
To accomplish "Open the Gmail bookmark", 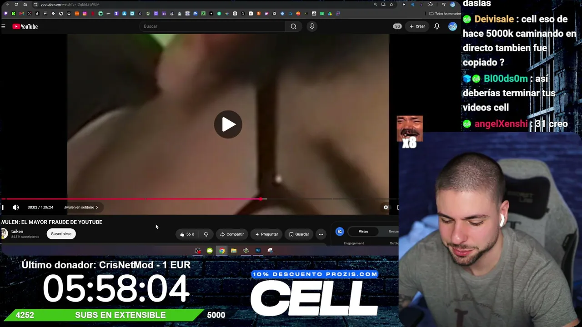I will click(x=21, y=14).
